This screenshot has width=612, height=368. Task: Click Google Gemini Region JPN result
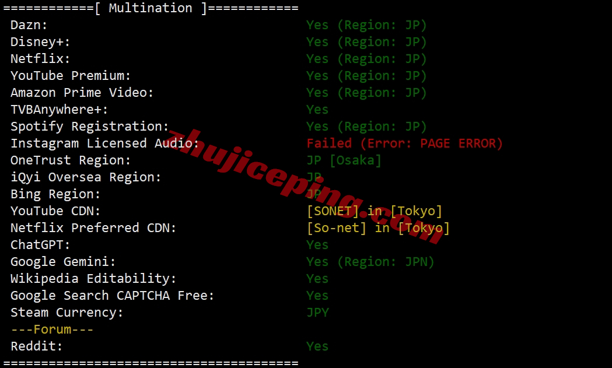(370, 262)
